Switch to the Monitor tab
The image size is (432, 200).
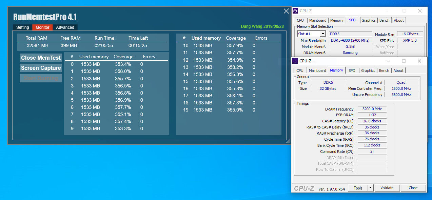[42, 27]
